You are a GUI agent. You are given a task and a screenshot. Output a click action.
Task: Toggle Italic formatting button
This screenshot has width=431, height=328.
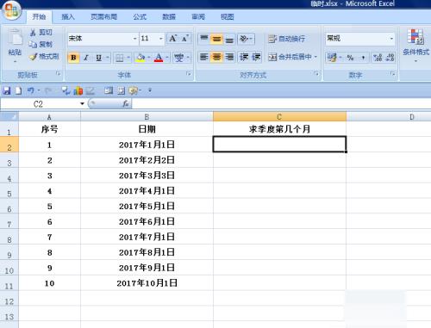click(x=86, y=58)
